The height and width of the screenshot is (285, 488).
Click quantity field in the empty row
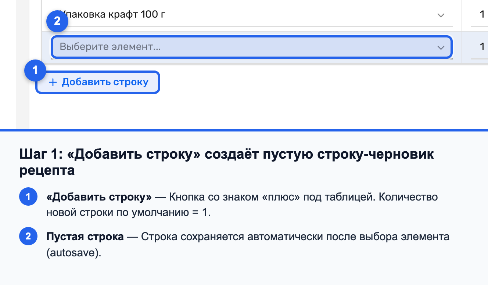pyautogui.click(x=480, y=47)
